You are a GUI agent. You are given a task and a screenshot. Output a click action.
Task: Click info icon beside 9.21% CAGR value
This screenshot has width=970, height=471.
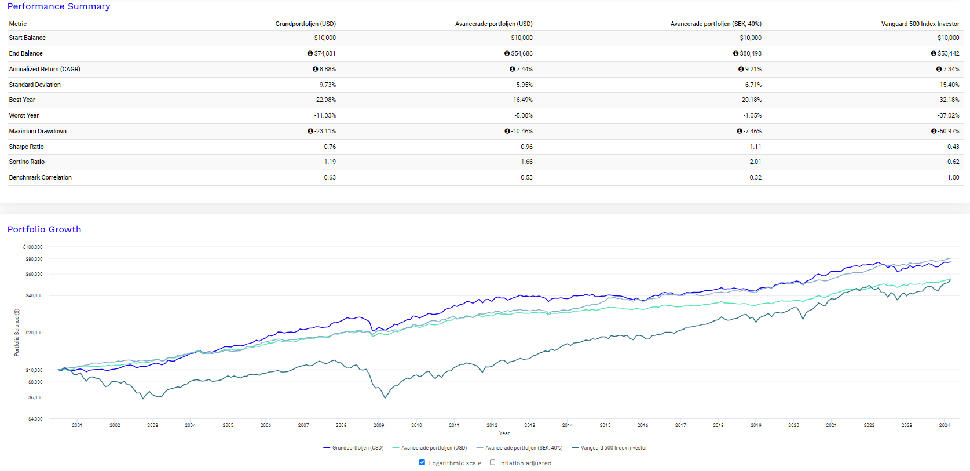[x=741, y=69]
